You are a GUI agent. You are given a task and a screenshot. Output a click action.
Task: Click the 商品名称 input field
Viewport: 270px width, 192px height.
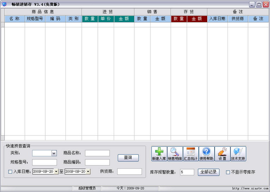point(97,153)
